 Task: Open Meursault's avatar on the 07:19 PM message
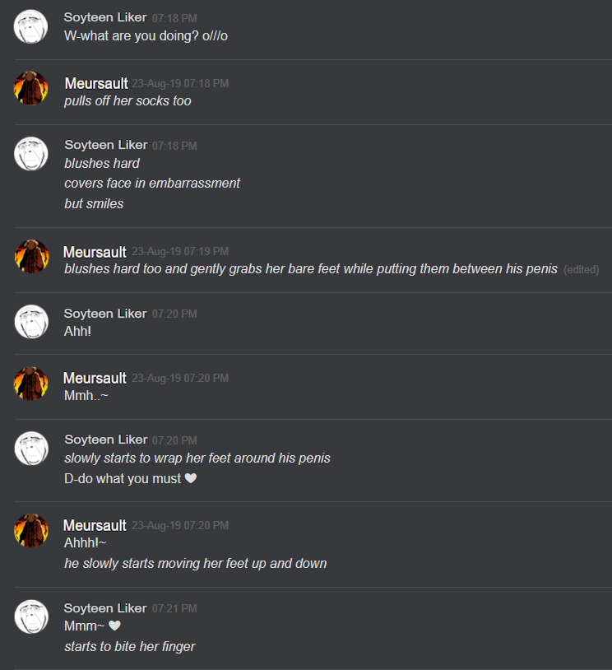click(x=31, y=256)
